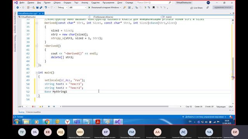248x139 pixels.
Task: Open Windows Explorer from taskbar
Action: point(26,122)
